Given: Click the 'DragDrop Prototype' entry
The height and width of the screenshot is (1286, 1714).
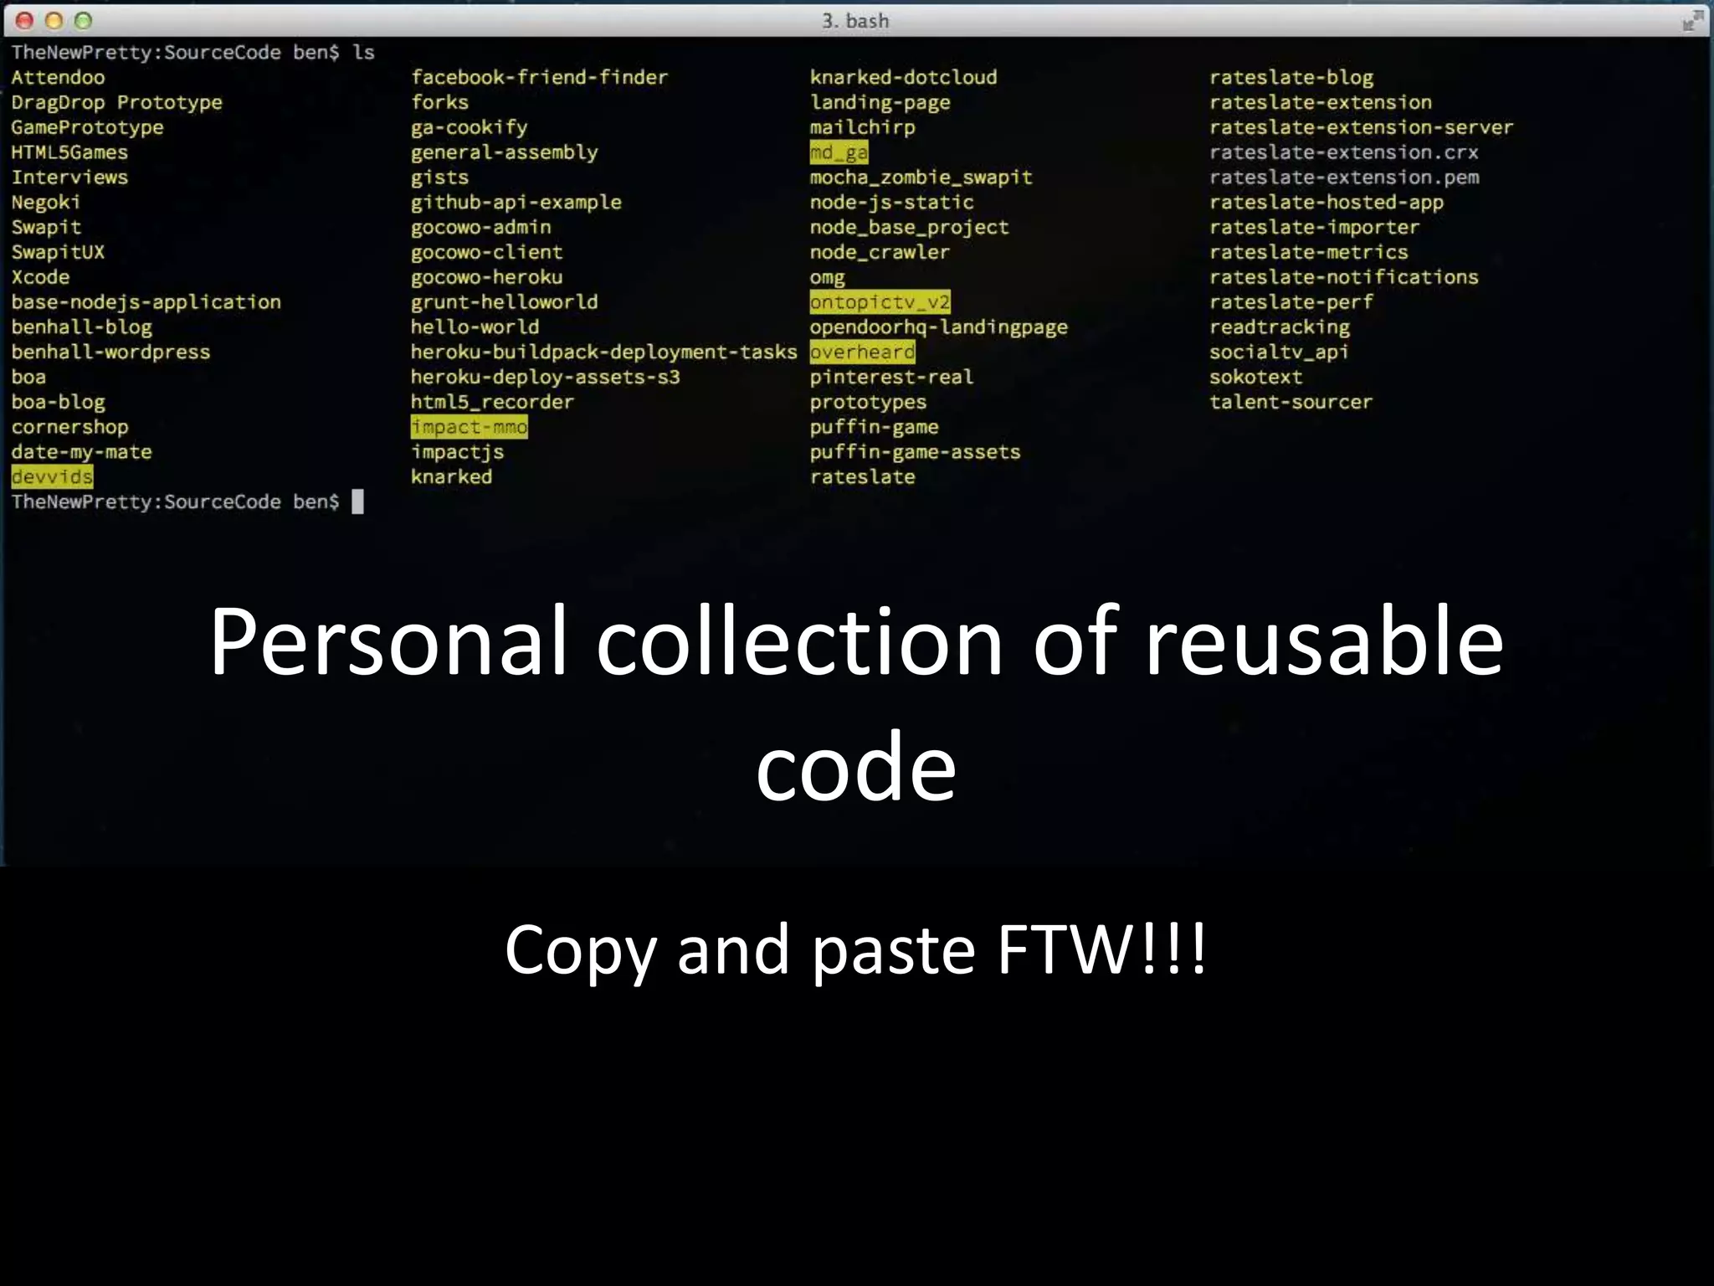Looking at the screenshot, I should pyautogui.click(x=117, y=102).
